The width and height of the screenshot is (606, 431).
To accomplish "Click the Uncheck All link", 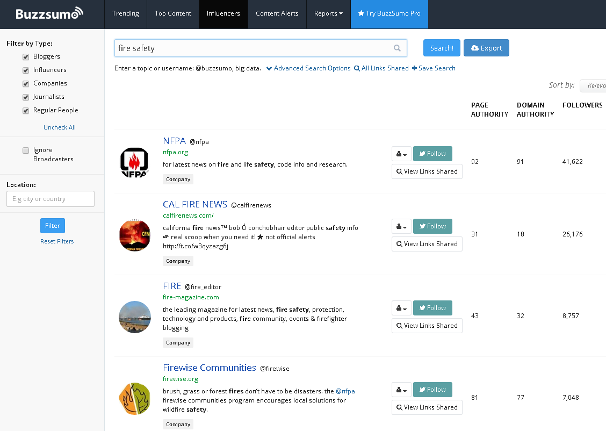I will (59, 127).
